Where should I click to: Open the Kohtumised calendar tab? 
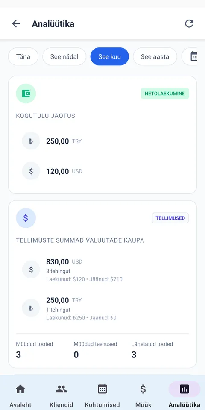pyautogui.click(x=102, y=395)
